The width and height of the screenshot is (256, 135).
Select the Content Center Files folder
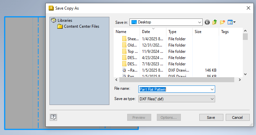tap(81, 26)
